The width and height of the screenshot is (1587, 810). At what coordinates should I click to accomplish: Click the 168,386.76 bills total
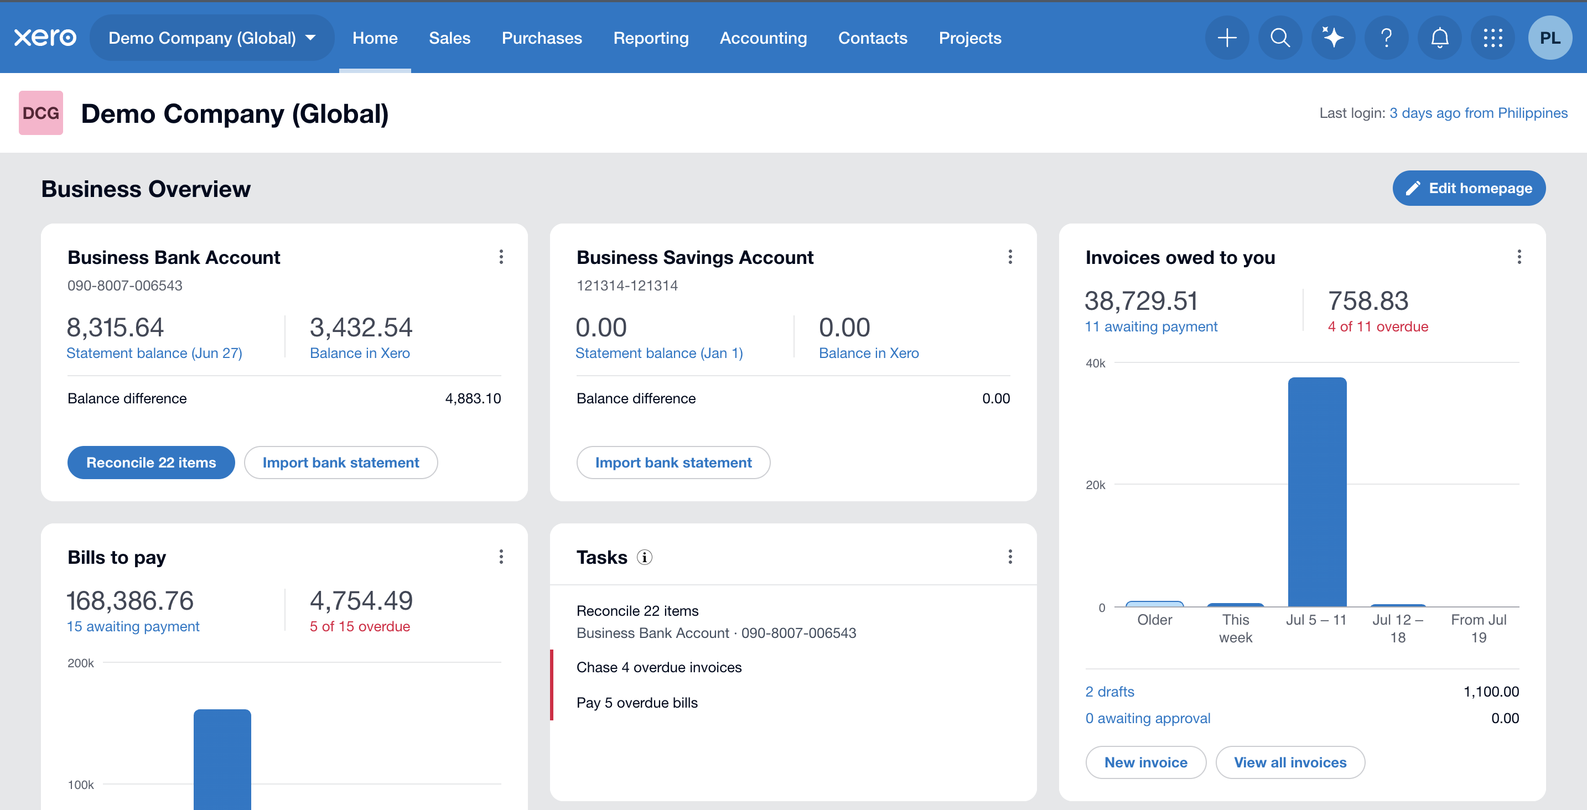tap(130, 600)
